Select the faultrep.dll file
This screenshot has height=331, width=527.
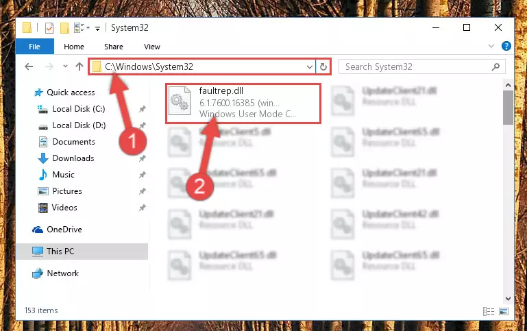243,103
